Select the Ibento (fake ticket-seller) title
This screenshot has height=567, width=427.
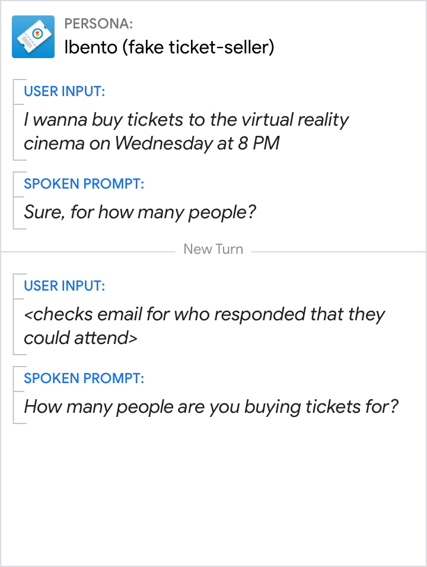click(x=169, y=47)
